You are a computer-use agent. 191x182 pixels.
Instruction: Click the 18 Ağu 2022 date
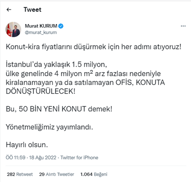tap(43, 157)
